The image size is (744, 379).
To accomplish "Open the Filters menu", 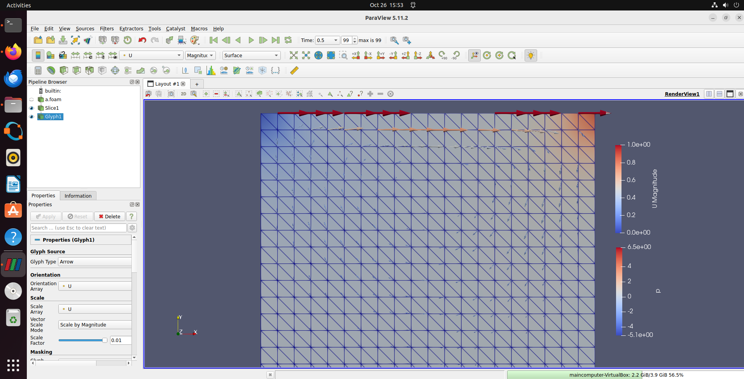I will click(x=107, y=28).
